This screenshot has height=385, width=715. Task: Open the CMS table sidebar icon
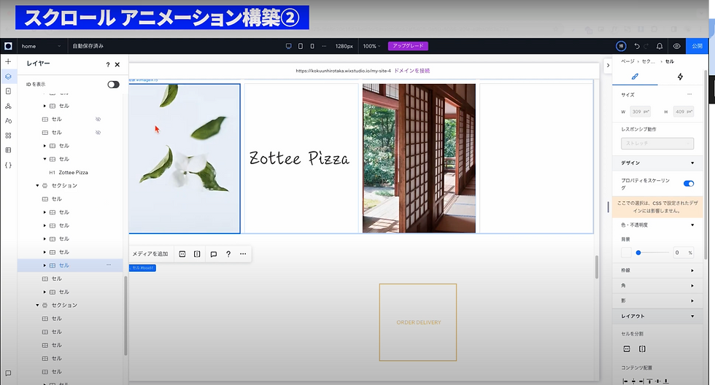pos(8,150)
